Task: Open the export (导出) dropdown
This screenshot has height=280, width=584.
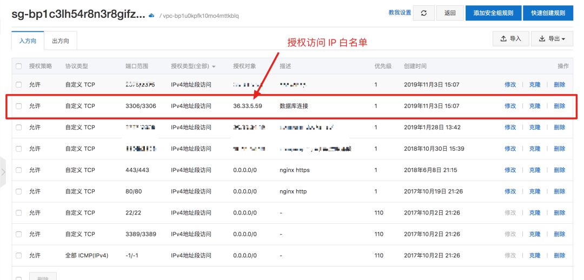Action: 552,39
